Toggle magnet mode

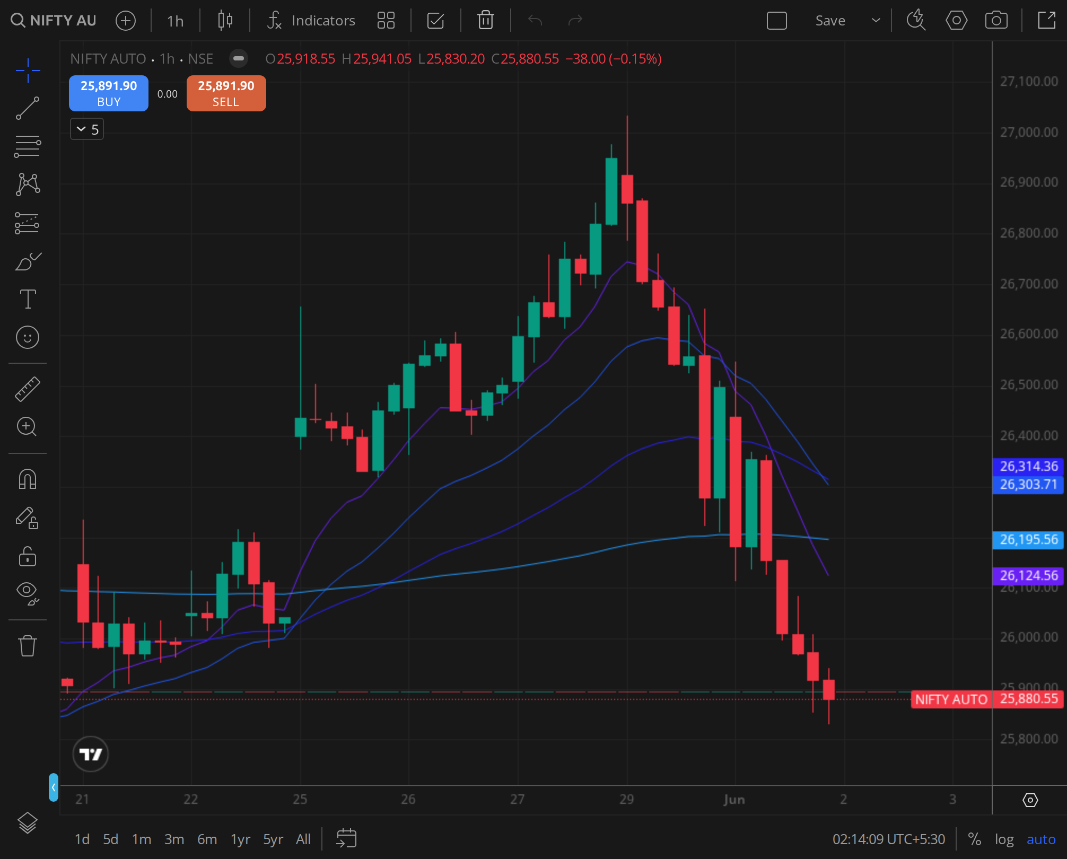coord(28,479)
